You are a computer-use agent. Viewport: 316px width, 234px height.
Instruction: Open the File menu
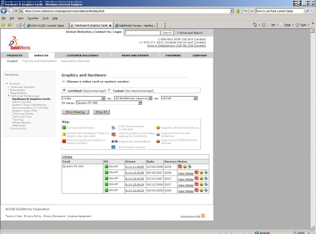coord(4,18)
